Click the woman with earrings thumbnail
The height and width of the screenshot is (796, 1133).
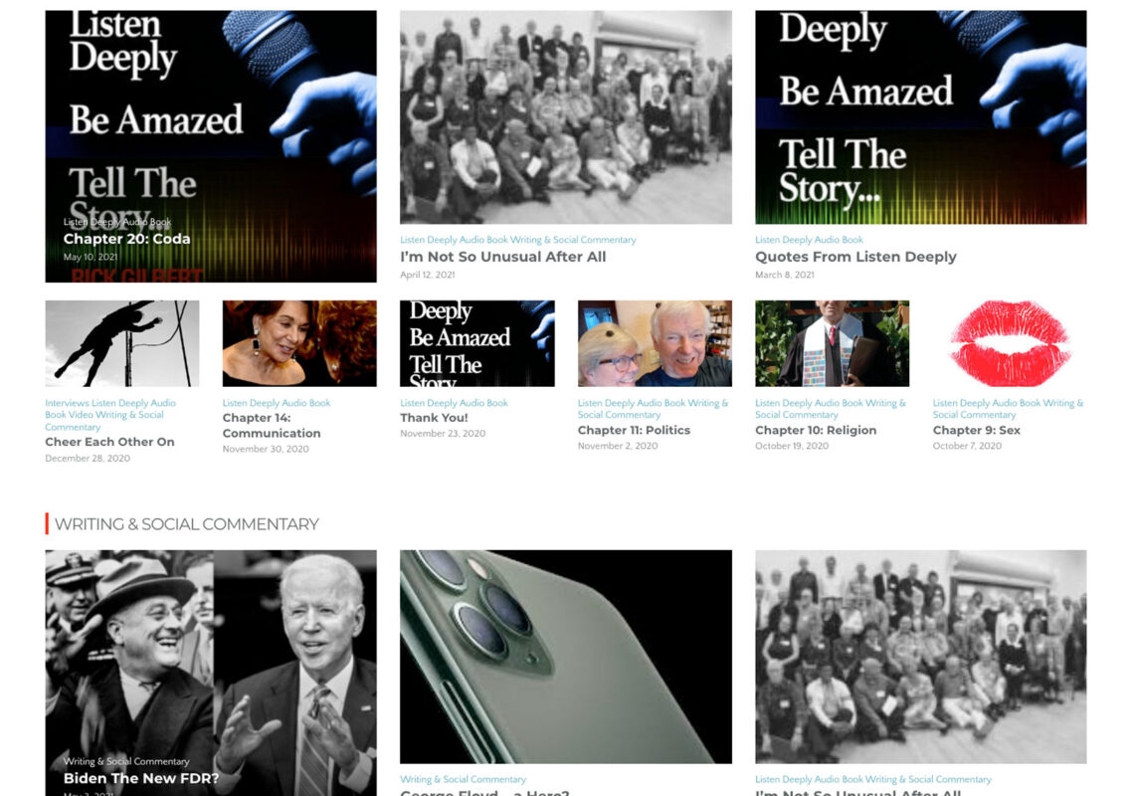click(299, 343)
